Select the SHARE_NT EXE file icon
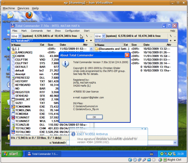 (x=13, y=99)
